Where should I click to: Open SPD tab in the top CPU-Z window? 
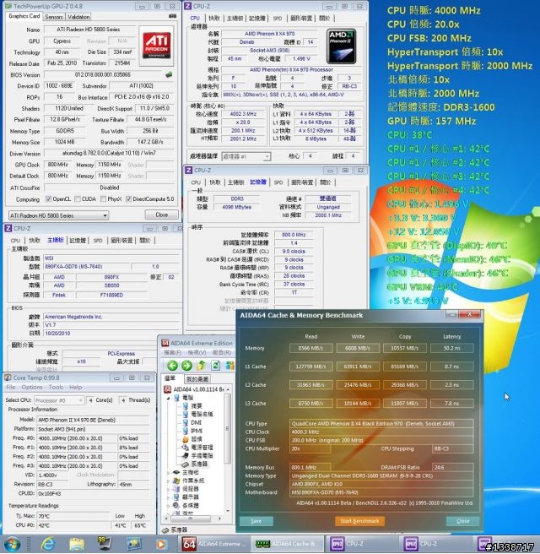[x=278, y=18]
